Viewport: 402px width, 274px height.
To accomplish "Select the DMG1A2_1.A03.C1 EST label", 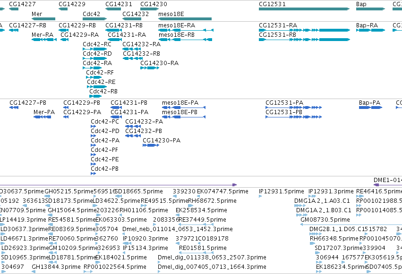I will coord(322,201).
